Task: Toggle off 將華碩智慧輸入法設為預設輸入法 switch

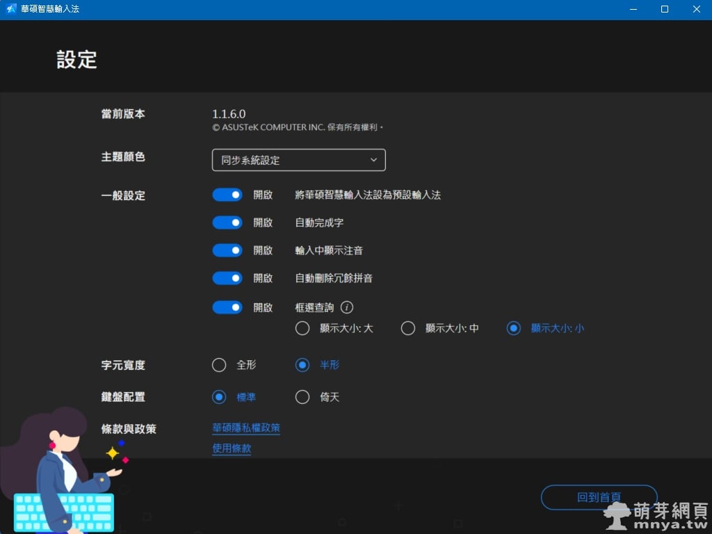Action: (x=227, y=195)
